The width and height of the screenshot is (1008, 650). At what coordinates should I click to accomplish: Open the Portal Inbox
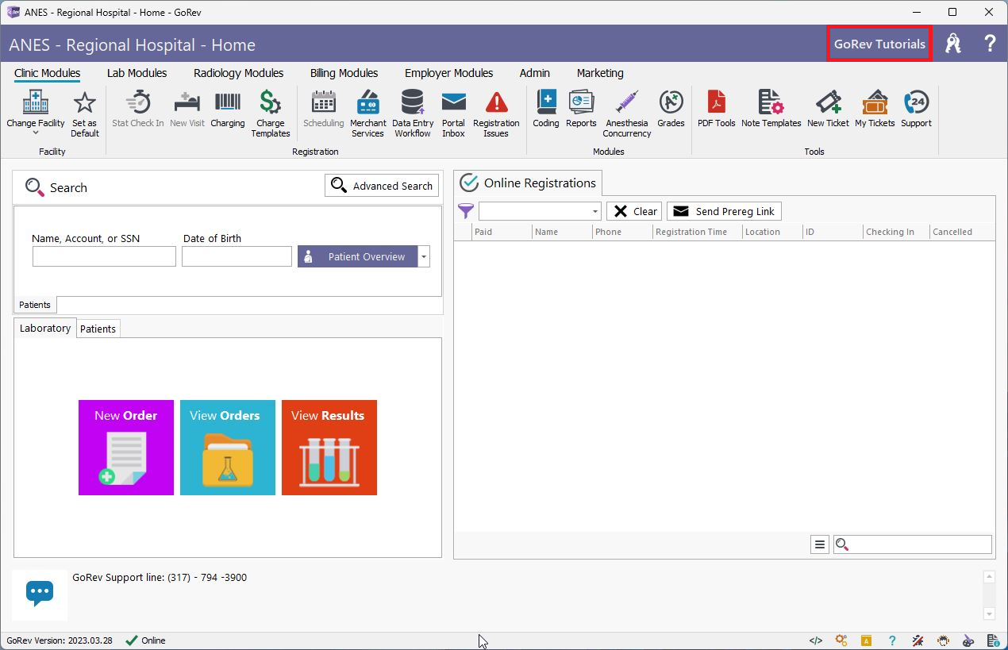(x=453, y=113)
